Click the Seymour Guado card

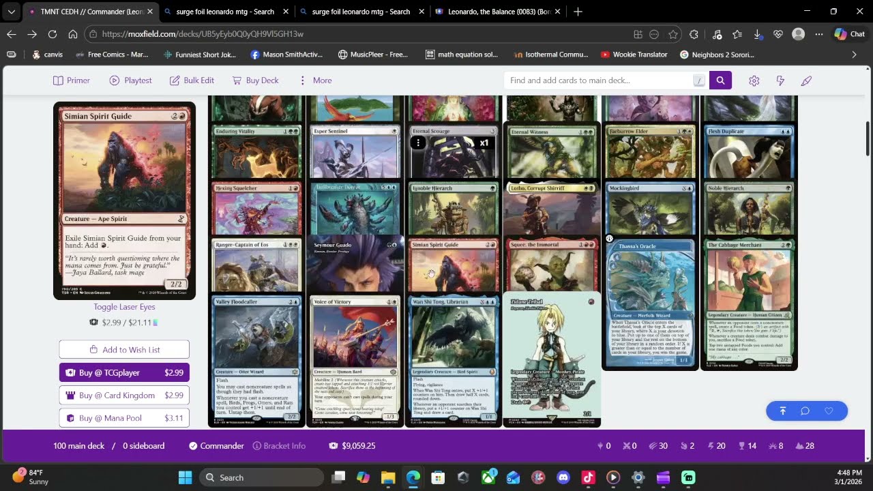pyautogui.click(x=355, y=266)
